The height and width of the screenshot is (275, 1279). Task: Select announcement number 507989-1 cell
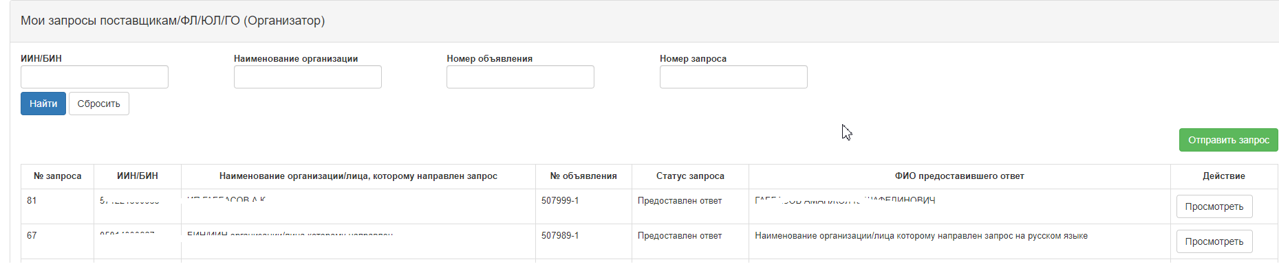[560, 236]
